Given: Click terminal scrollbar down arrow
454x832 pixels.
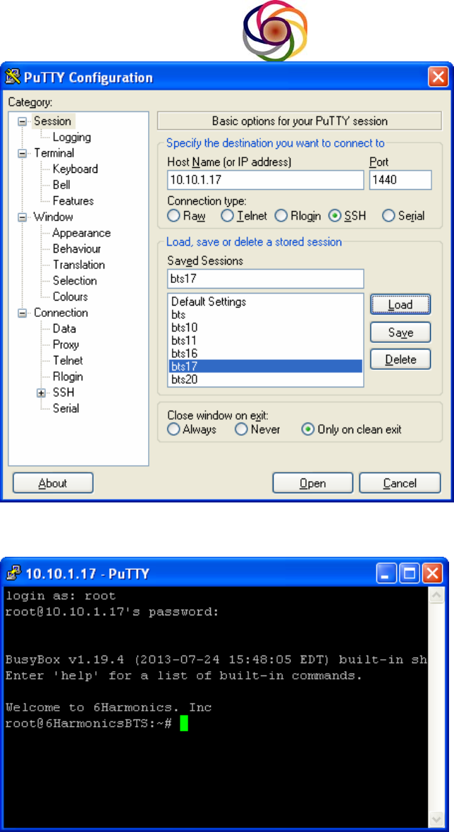Looking at the screenshot, I should 436,819.
